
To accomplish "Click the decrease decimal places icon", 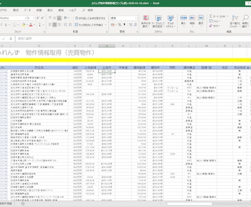I will pos(135,25).
